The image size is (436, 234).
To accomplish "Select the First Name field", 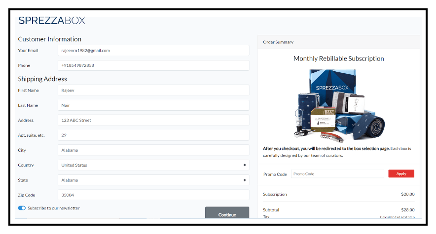I will [x=153, y=90].
